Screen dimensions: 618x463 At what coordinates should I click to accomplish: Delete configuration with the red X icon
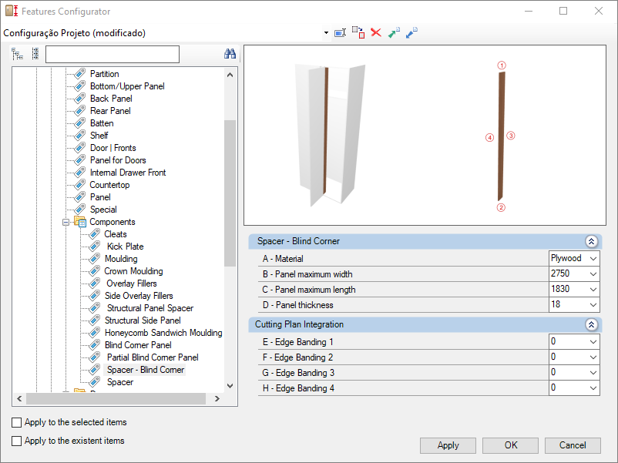coord(376,32)
